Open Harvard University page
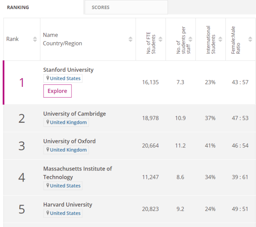 point(67,204)
